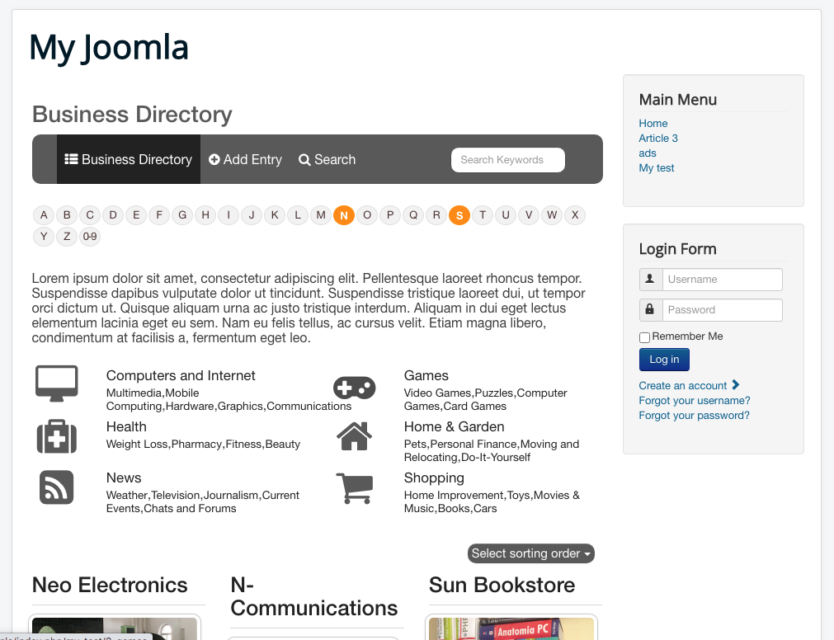Select the Business Directory toolbar tab

(x=128, y=159)
